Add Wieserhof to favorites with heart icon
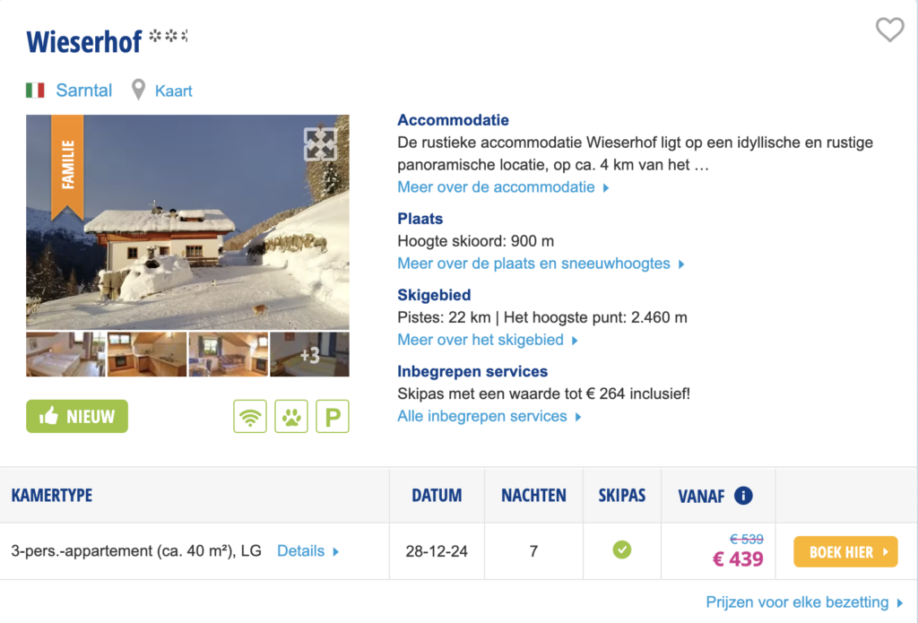The height and width of the screenshot is (623, 918). (x=889, y=30)
